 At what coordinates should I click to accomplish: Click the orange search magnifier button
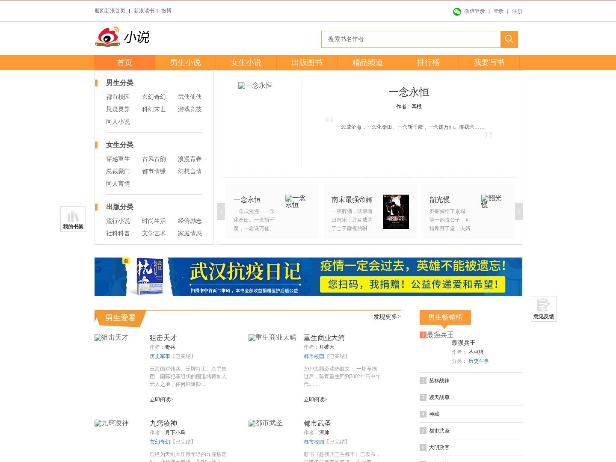click(x=509, y=39)
